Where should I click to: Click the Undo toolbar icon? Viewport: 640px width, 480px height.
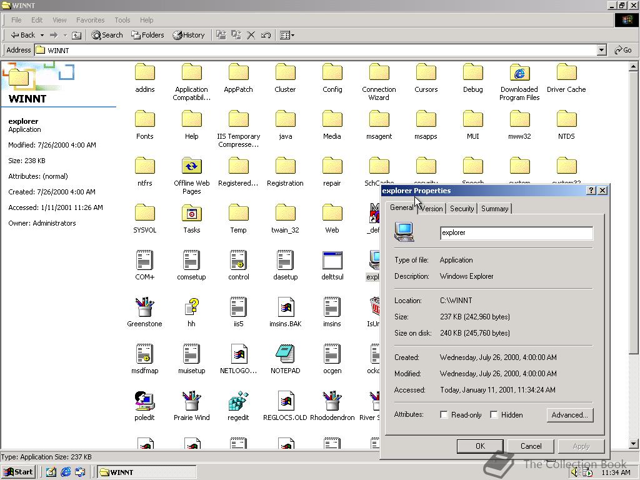click(266, 35)
